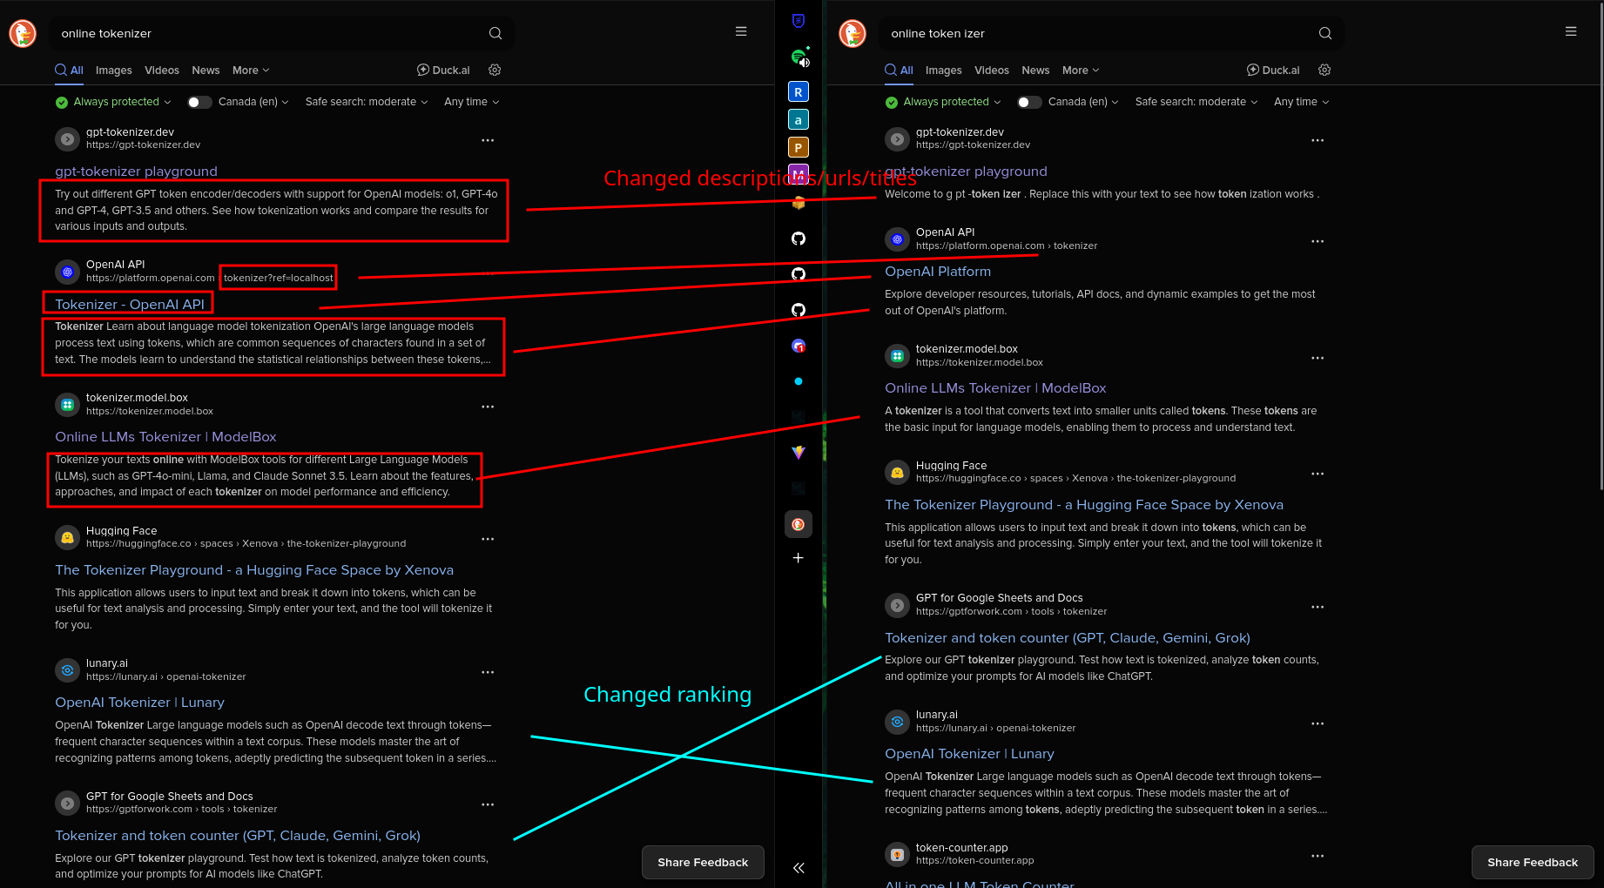This screenshot has height=888, width=1604.
Task: Open more options for tokenizer.model.box right result
Action: (1318, 358)
